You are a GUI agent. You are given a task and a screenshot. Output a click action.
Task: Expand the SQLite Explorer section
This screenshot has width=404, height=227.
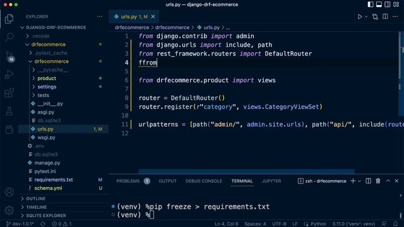(46, 216)
